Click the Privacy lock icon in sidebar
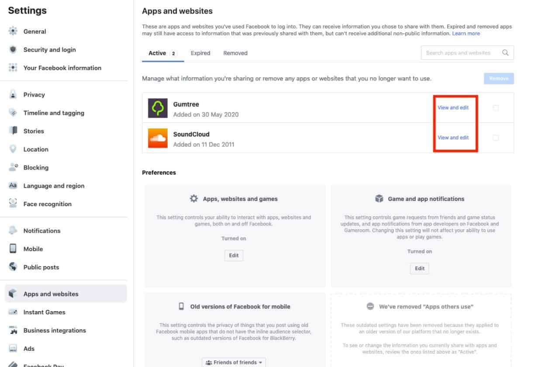 click(x=13, y=94)
